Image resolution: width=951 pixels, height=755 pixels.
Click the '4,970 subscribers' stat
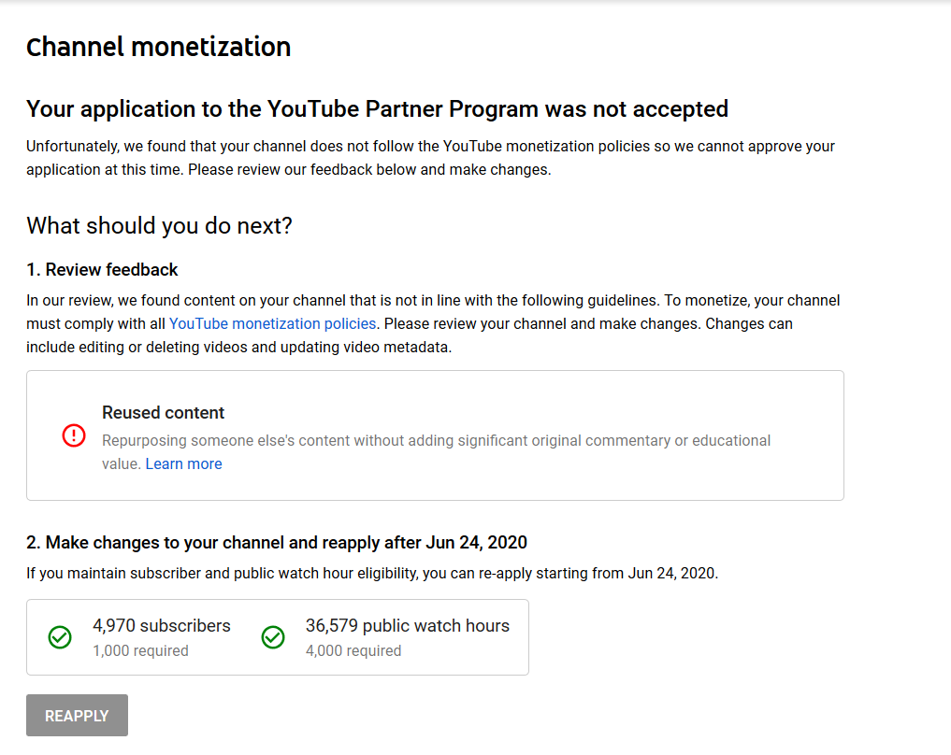[x=161, y=625]
